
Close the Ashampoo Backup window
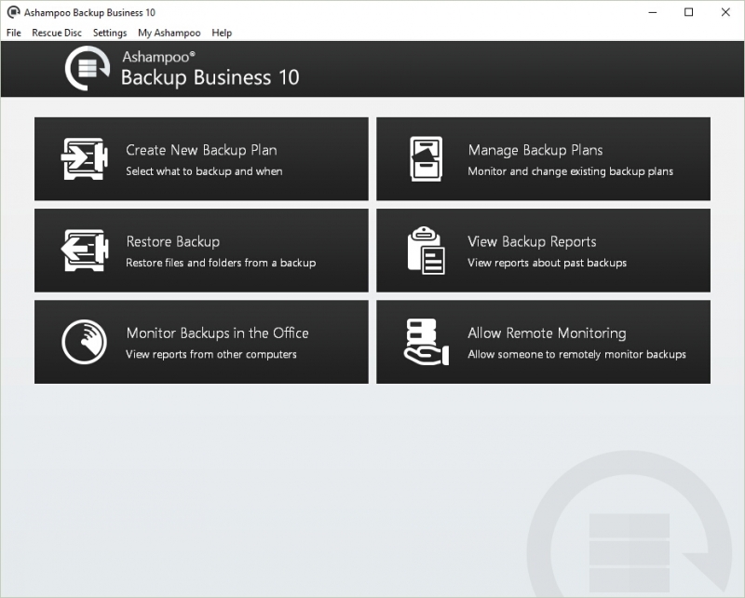(725, 12)
